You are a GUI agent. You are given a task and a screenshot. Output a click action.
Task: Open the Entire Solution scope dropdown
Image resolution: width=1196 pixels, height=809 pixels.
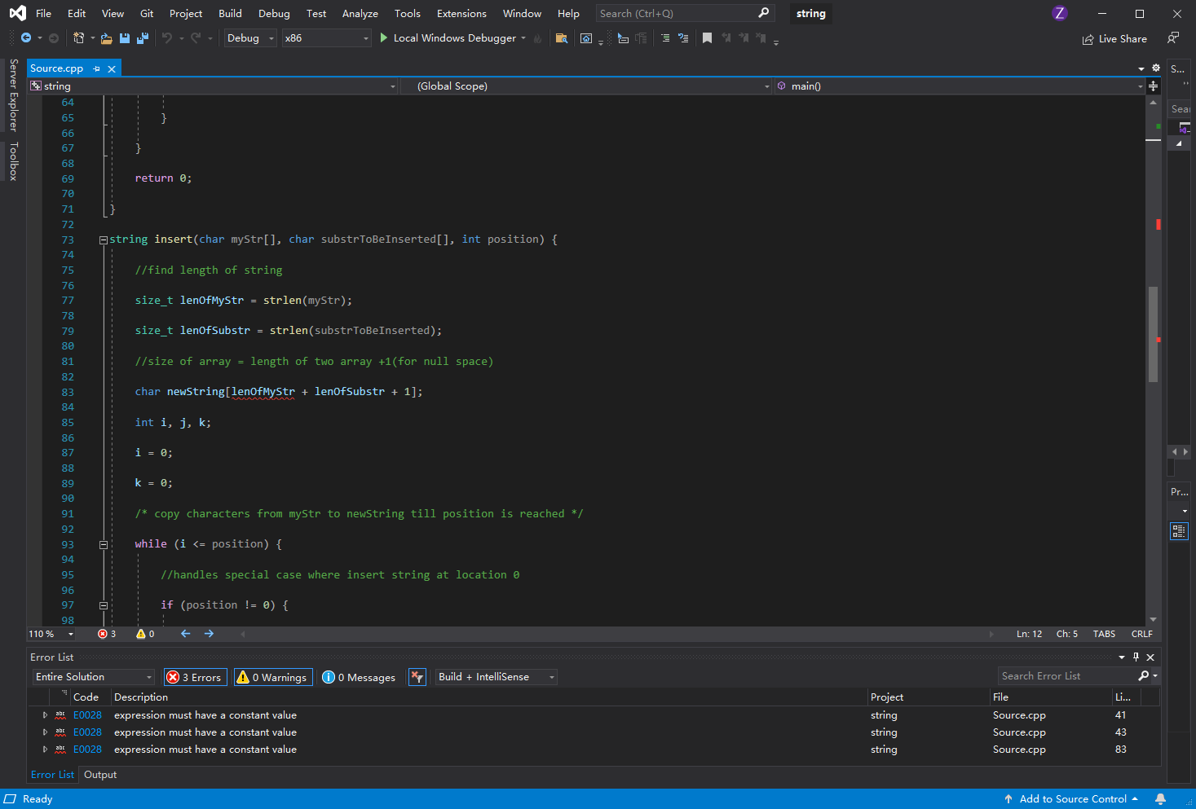tap(94, 677)
